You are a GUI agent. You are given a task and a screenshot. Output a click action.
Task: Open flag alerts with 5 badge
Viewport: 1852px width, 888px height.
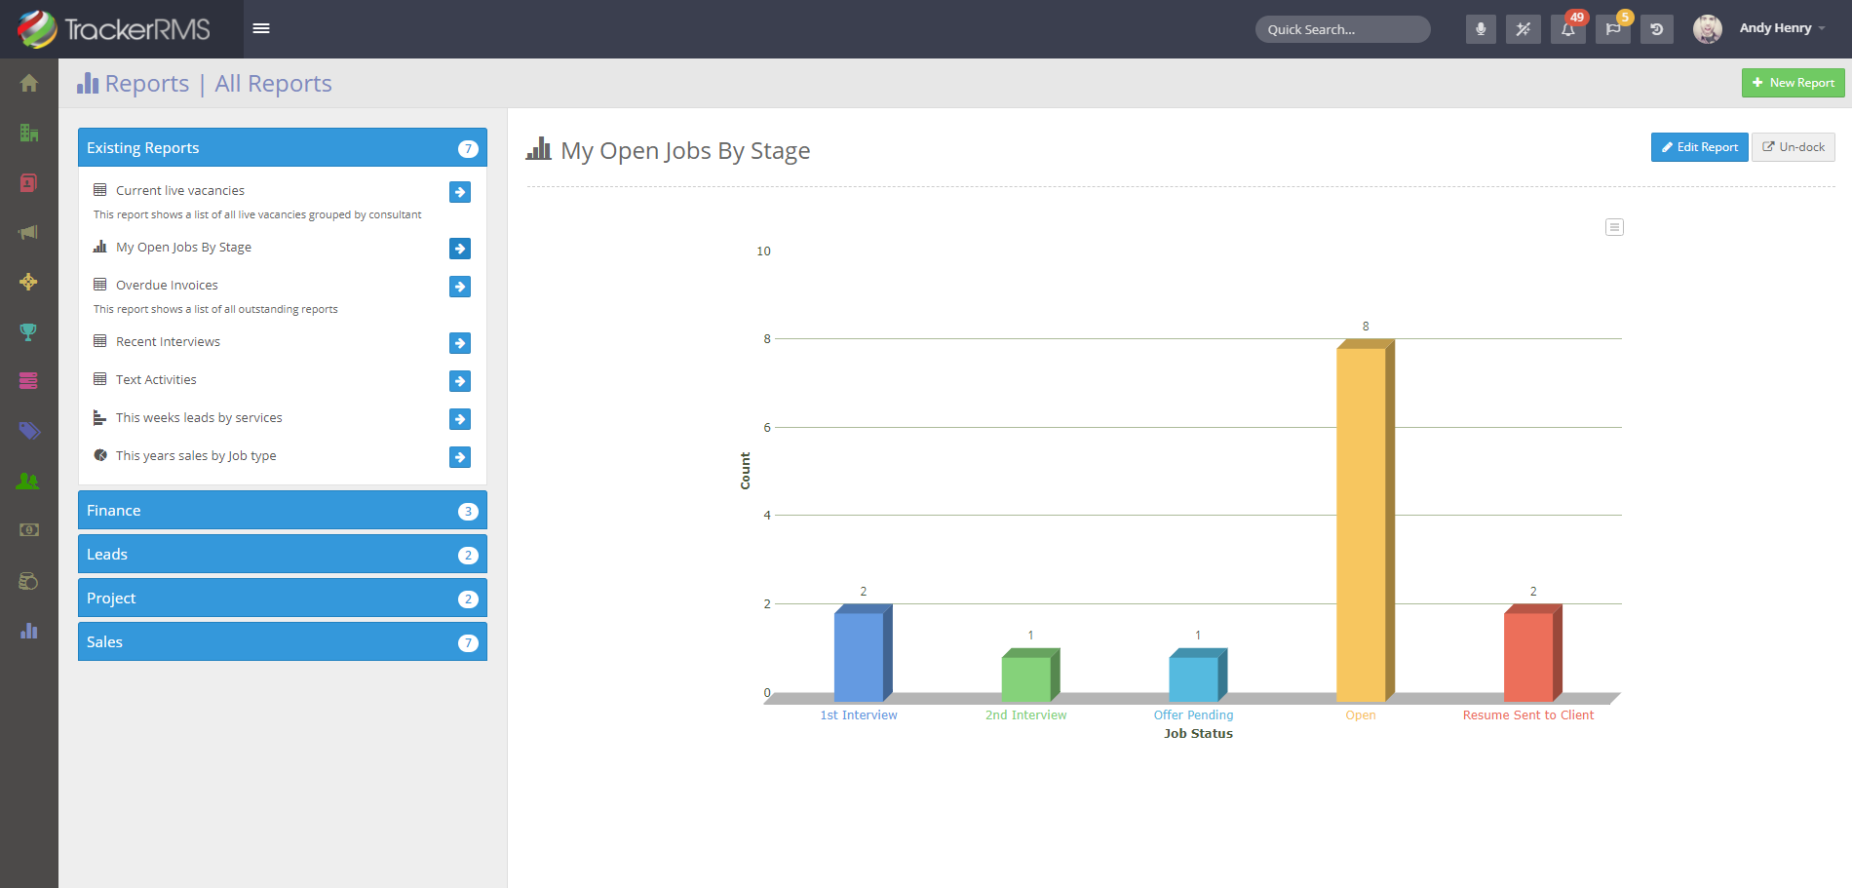[x=1614, y=29]
